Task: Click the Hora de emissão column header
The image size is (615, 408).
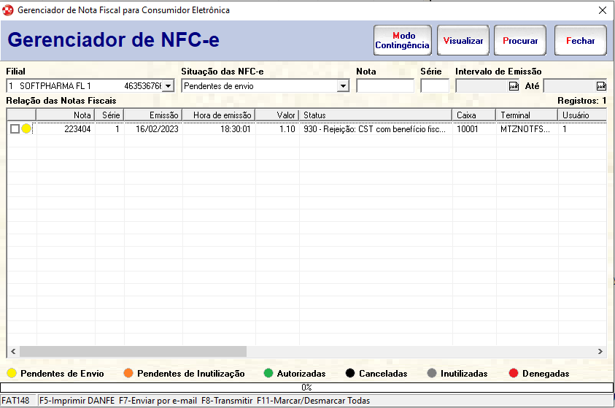Action: pyautogui.click(x=219, y=115)
